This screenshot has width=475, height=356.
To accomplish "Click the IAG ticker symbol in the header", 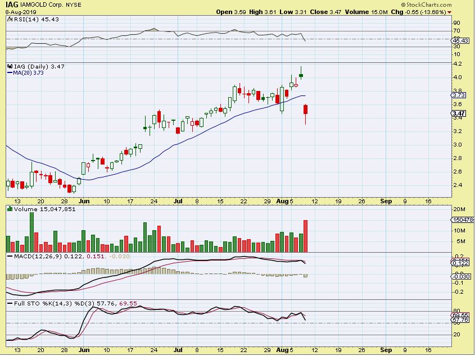I will point(12,4).
